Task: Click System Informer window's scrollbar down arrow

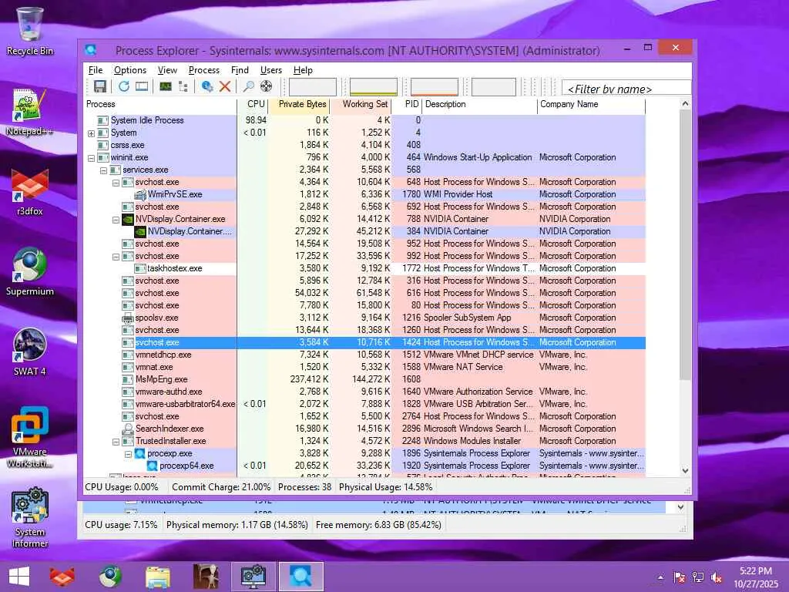Action: point(681,507)
